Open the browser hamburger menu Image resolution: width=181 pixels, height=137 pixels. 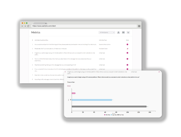[139, 26]
